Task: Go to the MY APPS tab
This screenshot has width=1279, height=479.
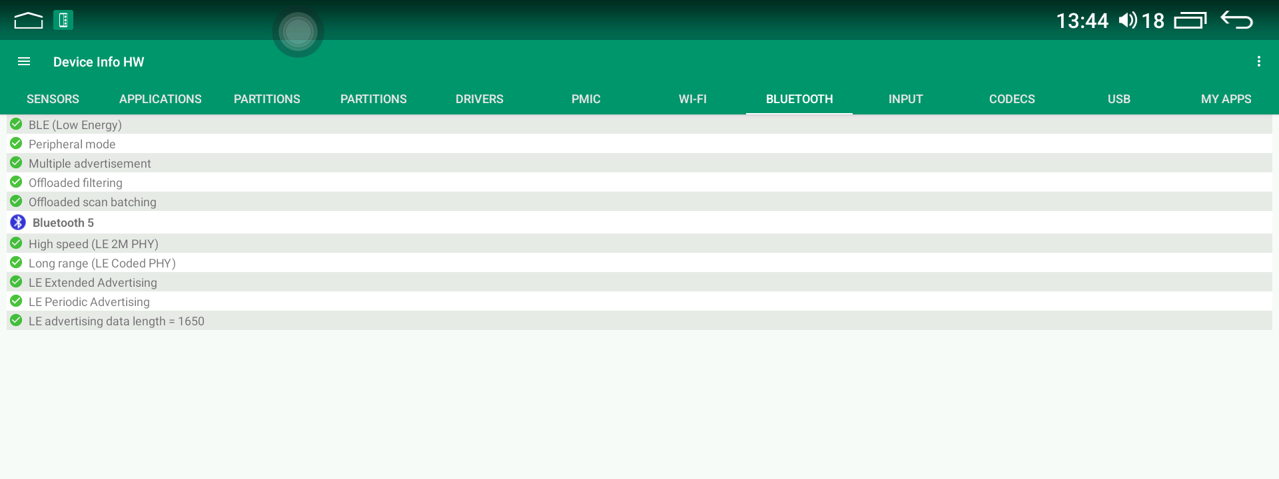Action: 1225,99
